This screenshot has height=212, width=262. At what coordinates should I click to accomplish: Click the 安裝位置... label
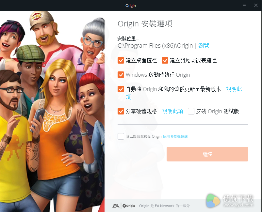pos(128,39)
